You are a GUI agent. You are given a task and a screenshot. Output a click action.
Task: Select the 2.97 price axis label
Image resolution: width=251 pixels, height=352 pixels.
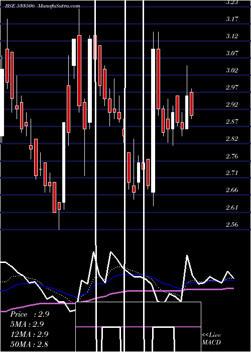(232, 87)
